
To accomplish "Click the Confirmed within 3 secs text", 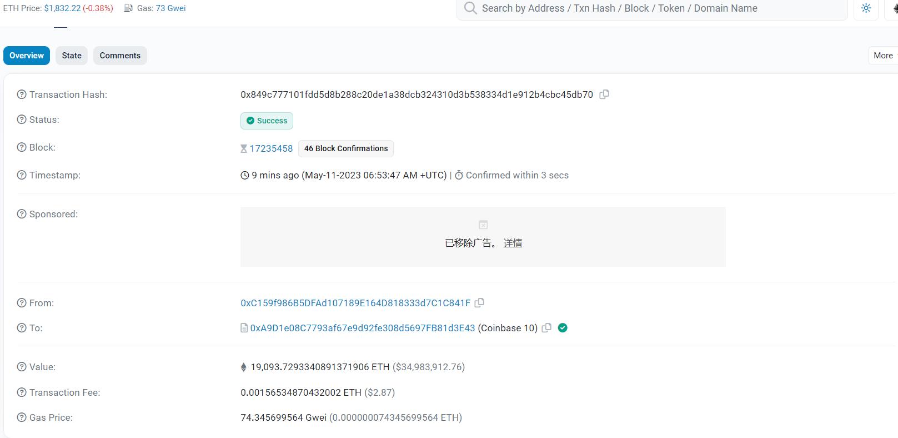I will pyautogui.click(x=517, y=175).
